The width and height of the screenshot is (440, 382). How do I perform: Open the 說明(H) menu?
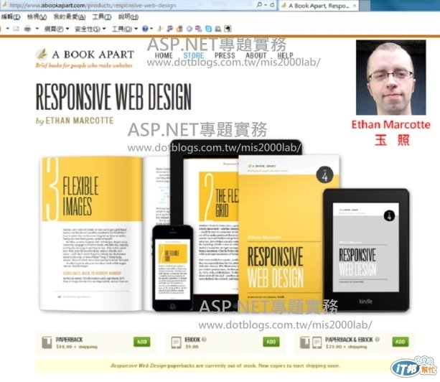point(128,17)
